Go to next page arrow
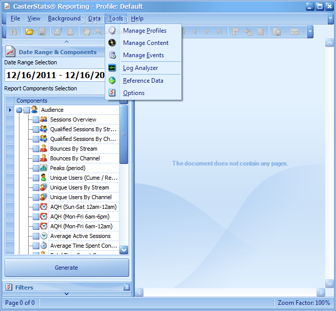336x311 pixels. [x=207, y=32]
